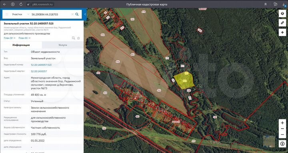The image size is (288, 153).
Task: Click the pkk.rosreestr.ru address field
Action: coord(42,4)
